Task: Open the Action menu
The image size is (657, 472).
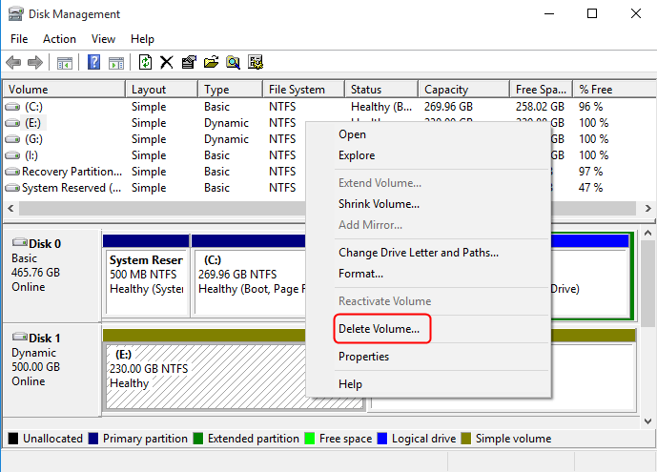Action: pyautogui.click(x=59, y=39)
